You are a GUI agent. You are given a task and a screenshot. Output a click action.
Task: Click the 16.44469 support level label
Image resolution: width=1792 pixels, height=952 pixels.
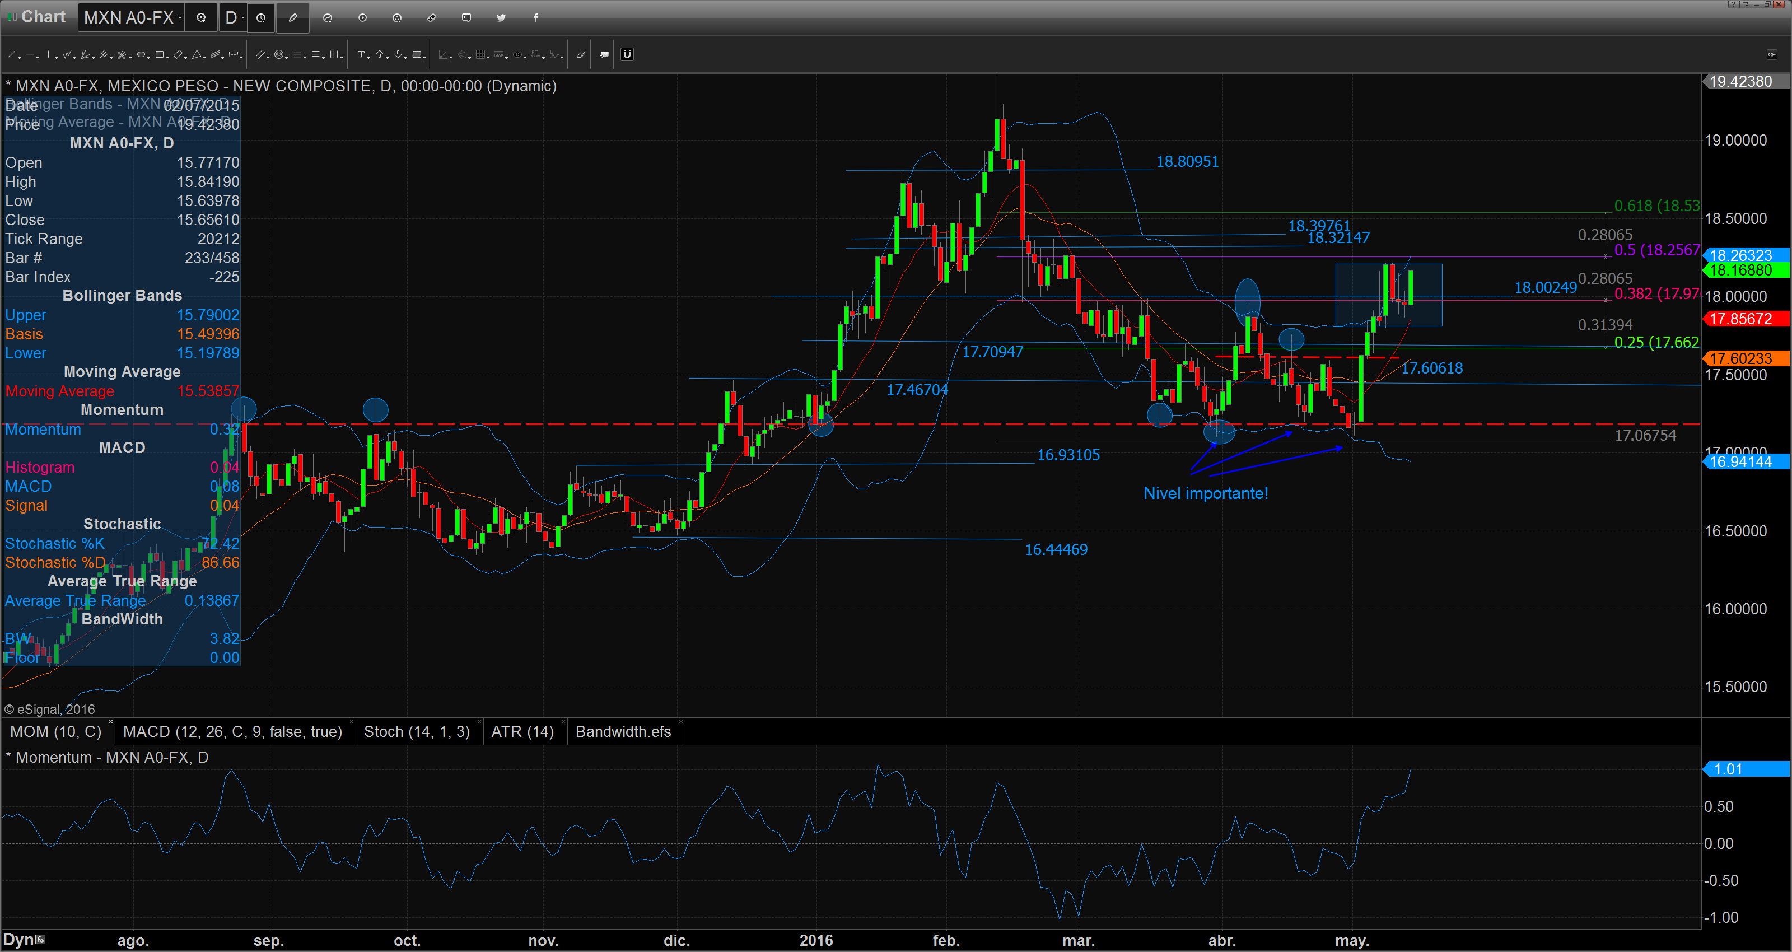pos(1056,550)
